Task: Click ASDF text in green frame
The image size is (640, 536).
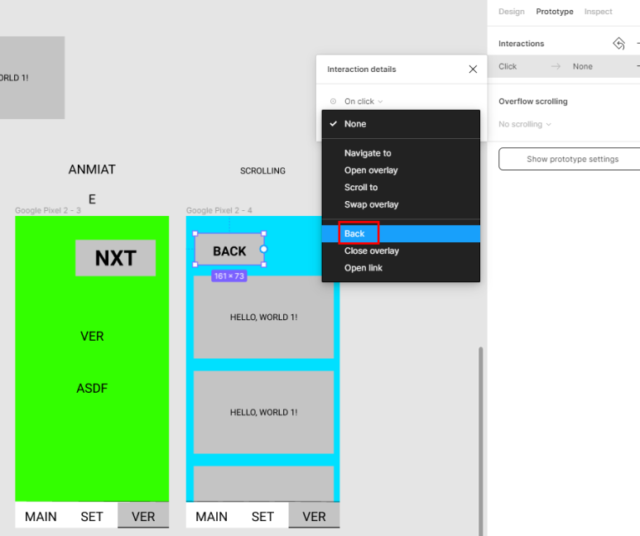Action: click(92, 388)
